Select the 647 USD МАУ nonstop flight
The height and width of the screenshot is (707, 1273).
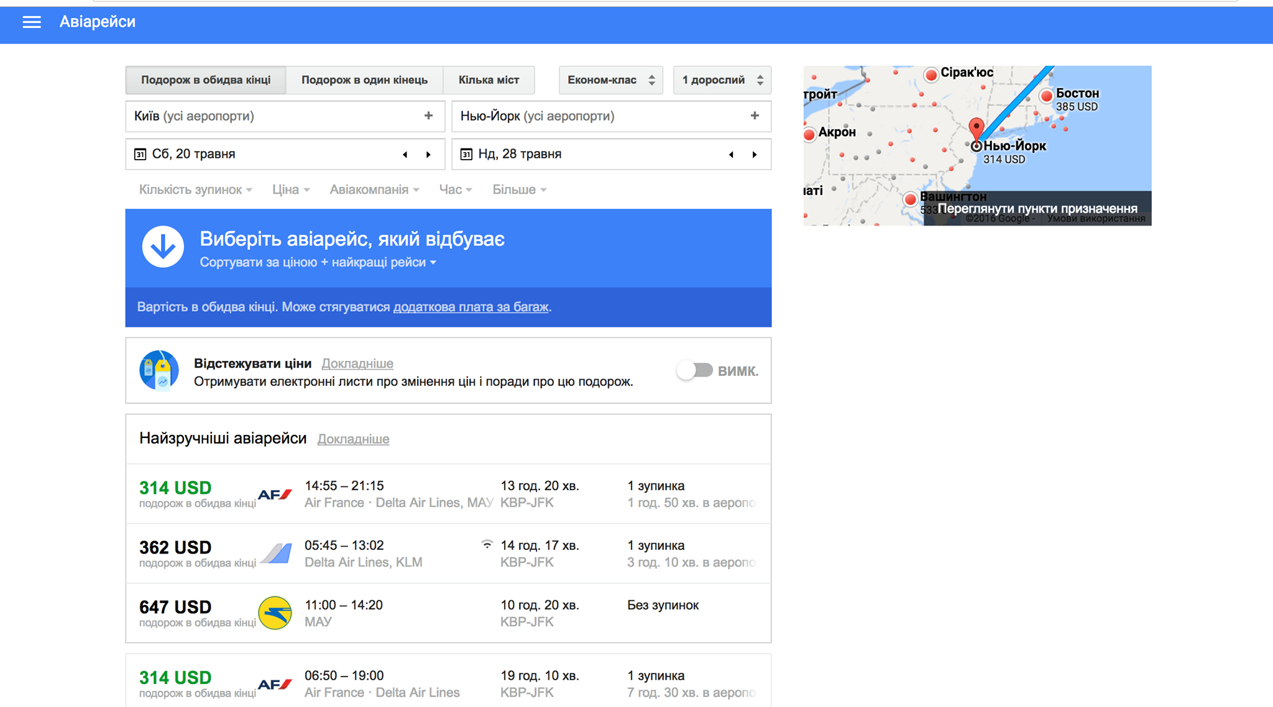click(x=448, y=613)
